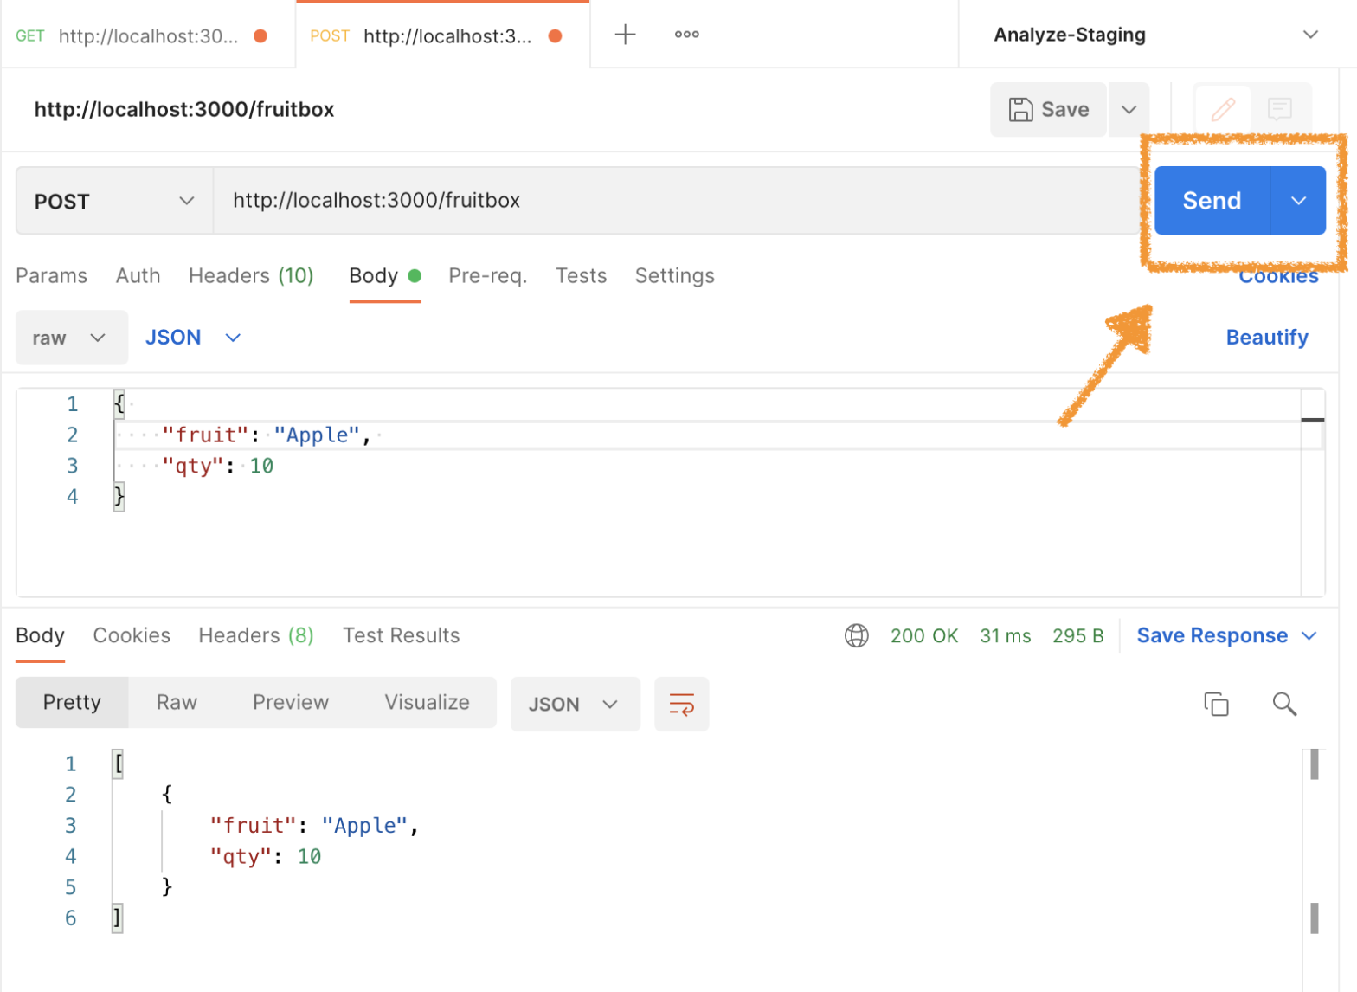The width and height of the screenshot is (1357, 992).
Task: Expand the Send button dropdown arrow
Action: coord(1298,201)
